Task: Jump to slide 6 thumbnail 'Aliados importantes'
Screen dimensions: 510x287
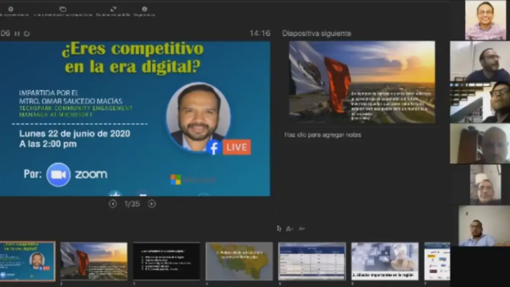Action: (x=385, y=261)
